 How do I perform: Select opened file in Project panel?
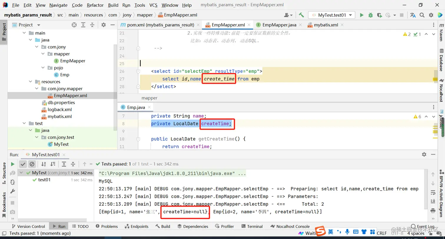(74, 25)
